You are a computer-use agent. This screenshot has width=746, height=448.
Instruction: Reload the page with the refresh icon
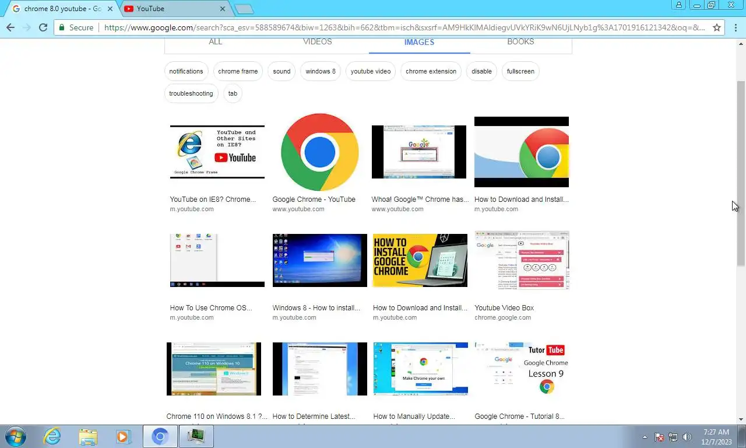[43, 27]
